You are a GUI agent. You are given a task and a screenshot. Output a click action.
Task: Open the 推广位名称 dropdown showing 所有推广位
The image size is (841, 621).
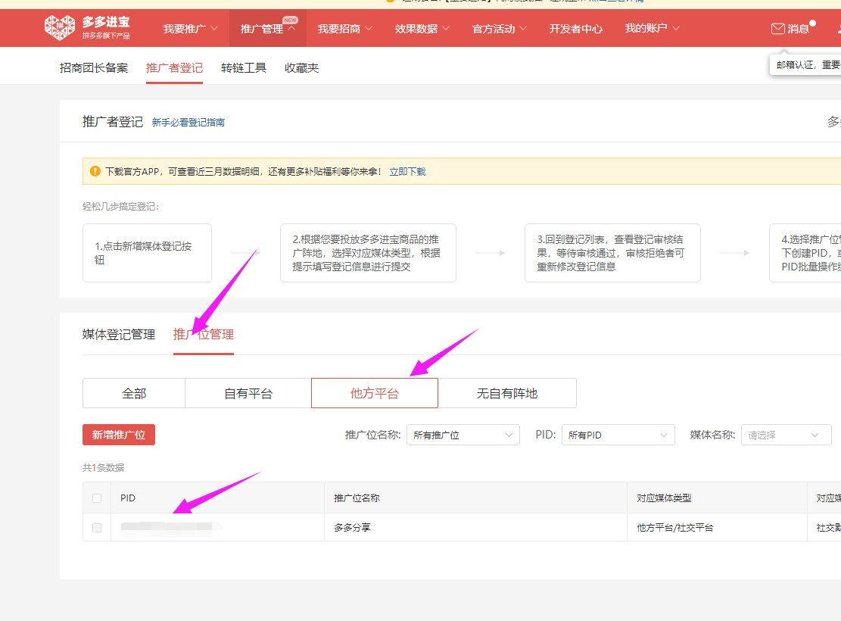tap(463, 435)
